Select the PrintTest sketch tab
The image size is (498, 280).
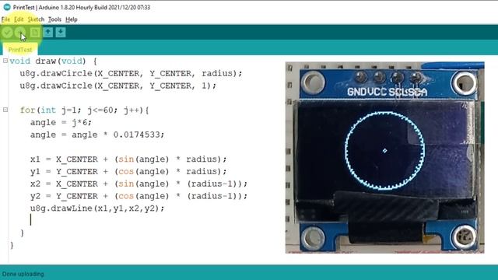[x=20, y=50]
